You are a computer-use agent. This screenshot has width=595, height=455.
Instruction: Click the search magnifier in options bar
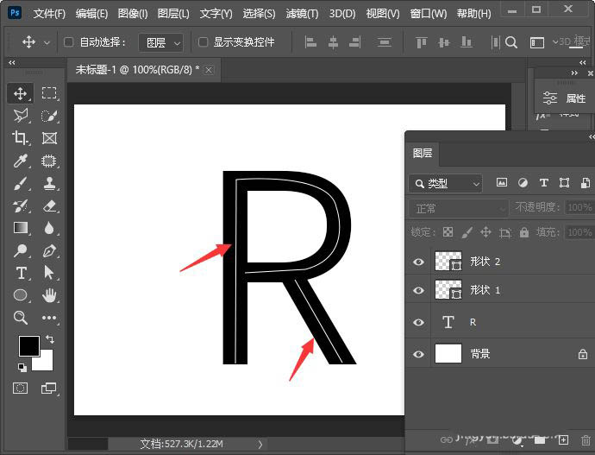[511, 42]
